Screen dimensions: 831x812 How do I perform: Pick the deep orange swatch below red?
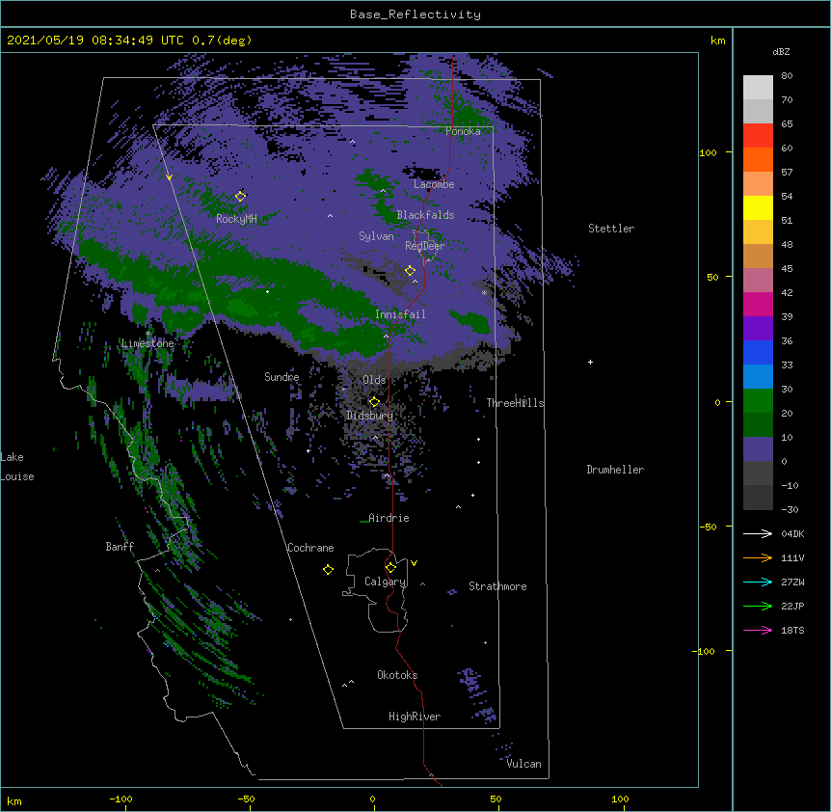pos(758,159)
